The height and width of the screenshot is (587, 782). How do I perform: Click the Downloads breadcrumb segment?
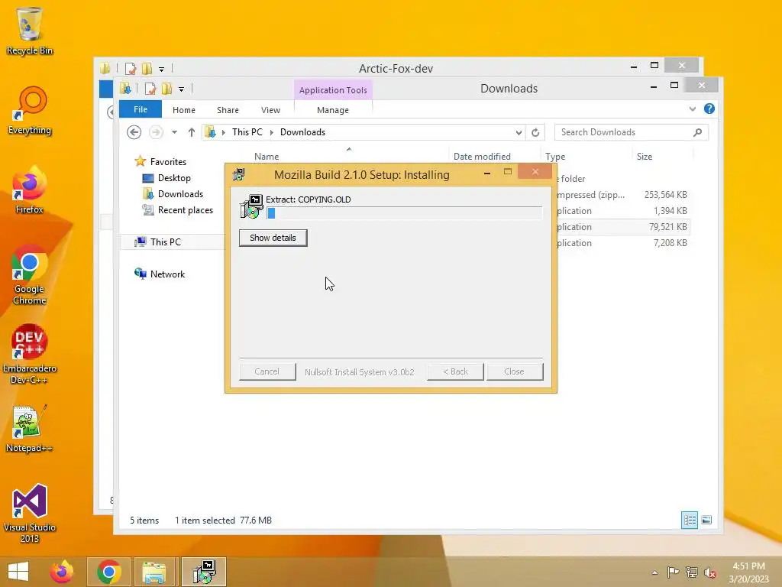tap(302, 132)
